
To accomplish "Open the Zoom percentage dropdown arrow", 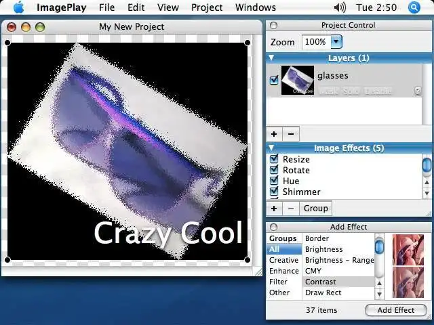I will [336, 42].
